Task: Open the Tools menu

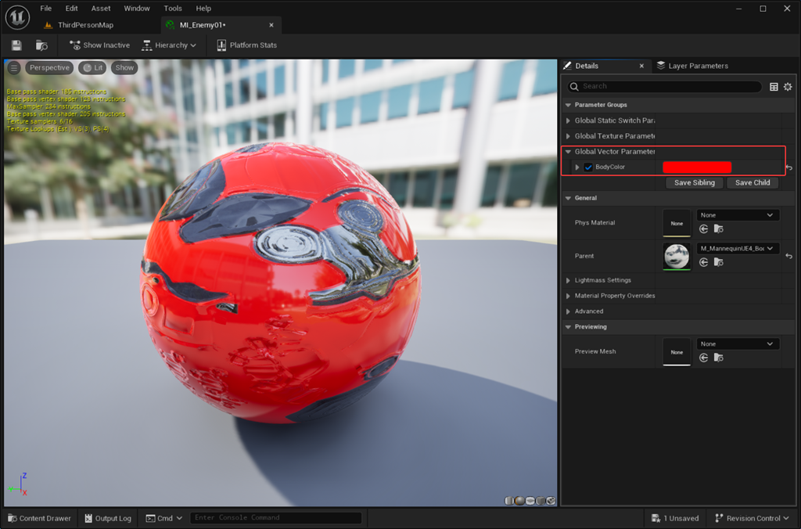Action: 173,8
